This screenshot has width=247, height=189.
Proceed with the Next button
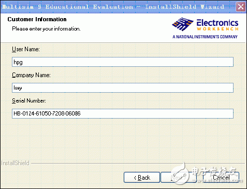point(179,177)
